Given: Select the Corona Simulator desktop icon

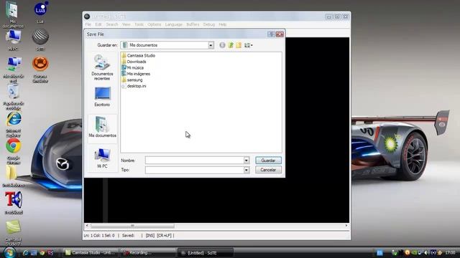Looking at the screenshot, I should click(40, 70).
